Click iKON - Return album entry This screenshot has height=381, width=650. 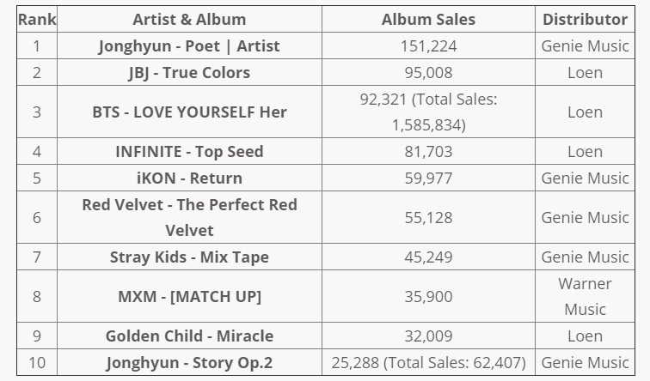(189, 178)
